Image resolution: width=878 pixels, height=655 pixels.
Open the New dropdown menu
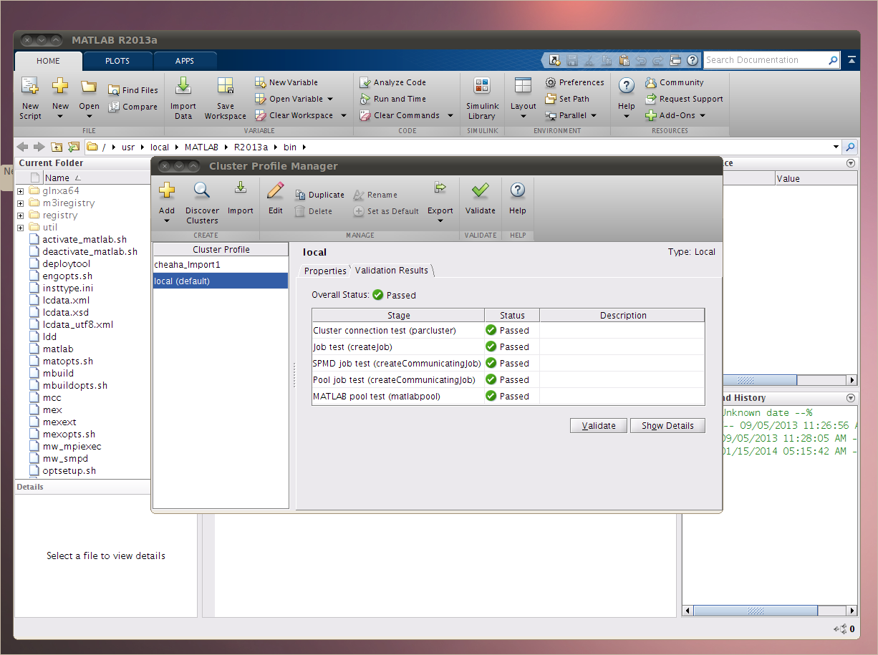(60, 116)
